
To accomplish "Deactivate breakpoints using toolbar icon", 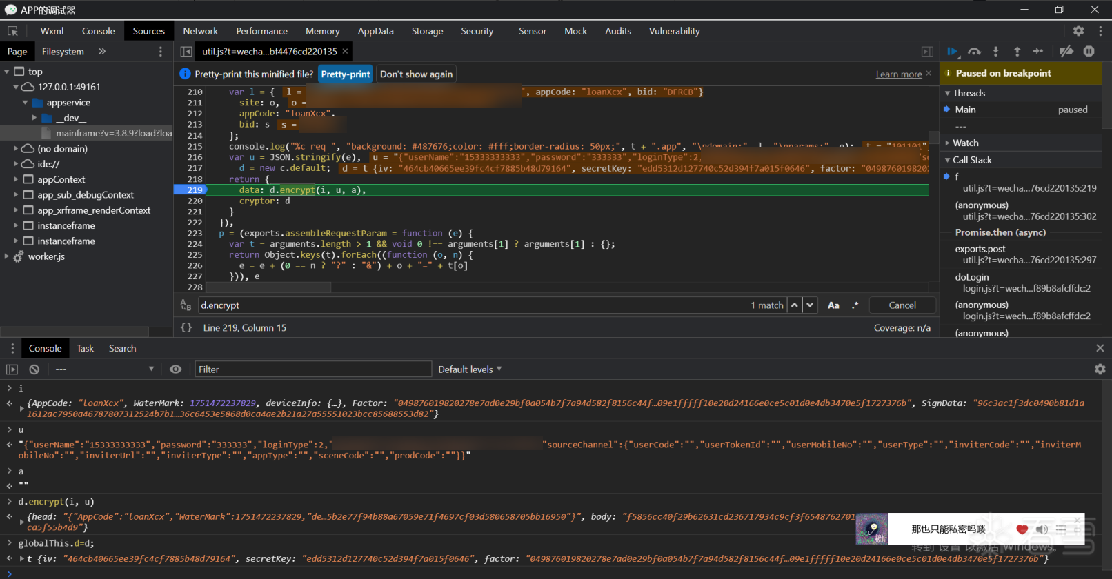I will [1066, 52].
